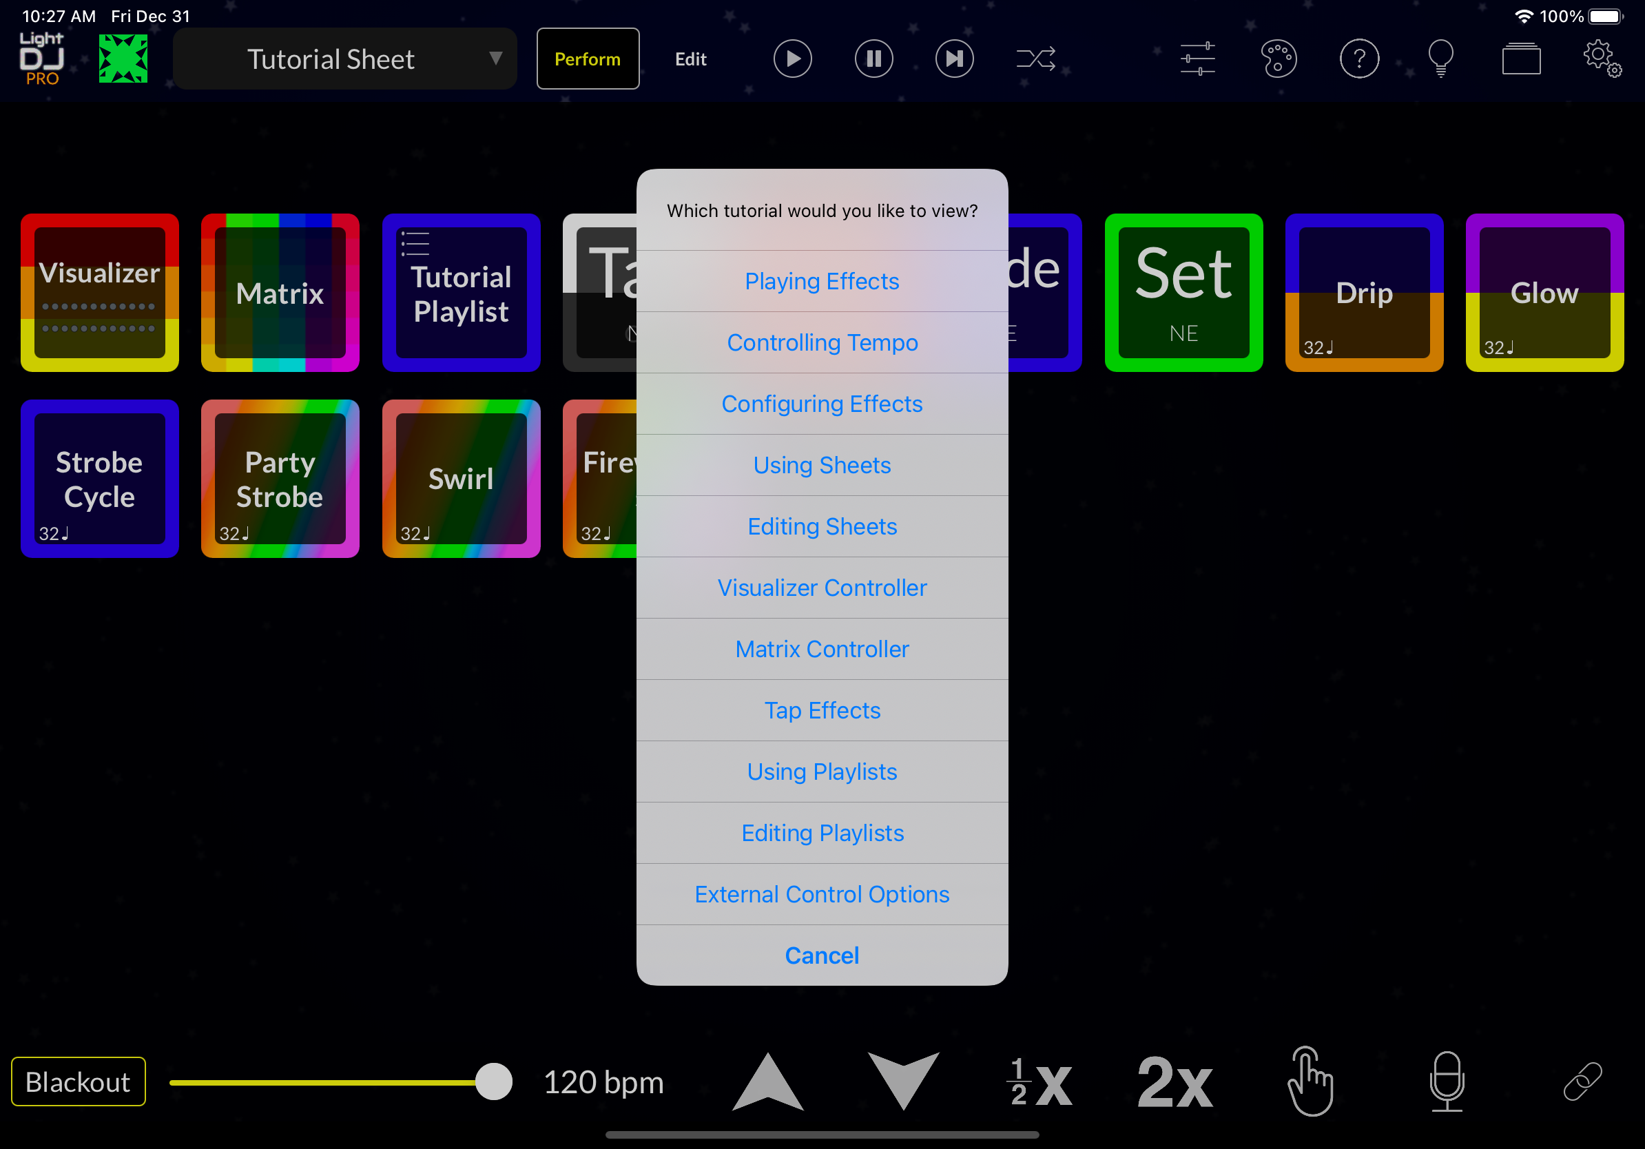1645x1149 pixels.
Task: Trigger the Glow effect tile
Action: [x=1544, y=292]
